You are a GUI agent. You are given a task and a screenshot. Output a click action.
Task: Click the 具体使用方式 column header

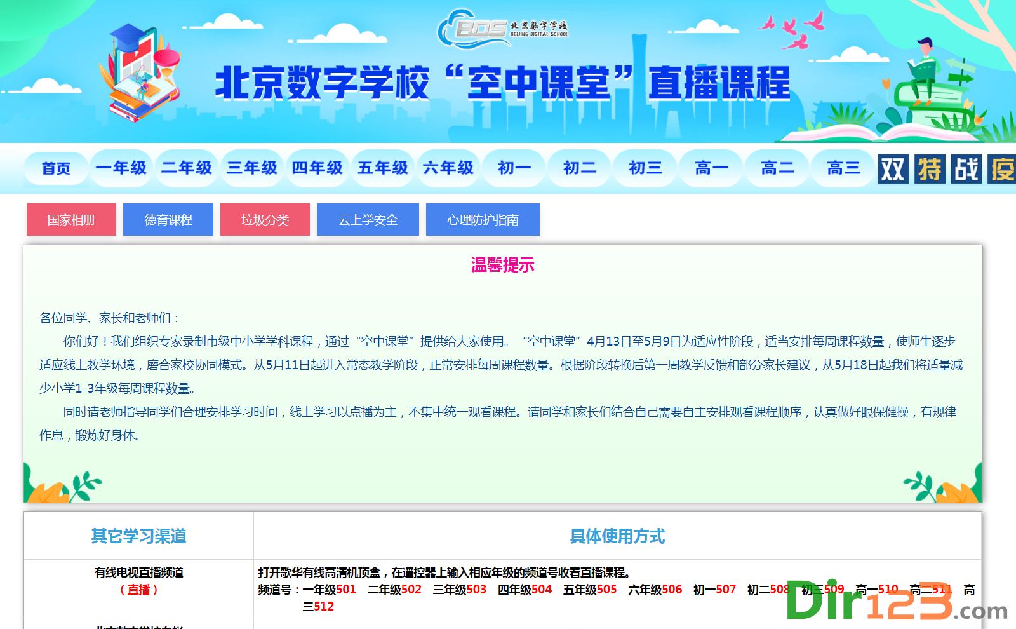pos(617,536)
